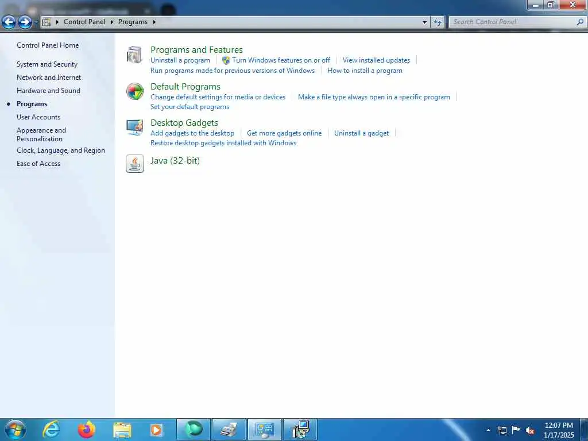Click the Action Center flag icon

[x=516, y=430]
